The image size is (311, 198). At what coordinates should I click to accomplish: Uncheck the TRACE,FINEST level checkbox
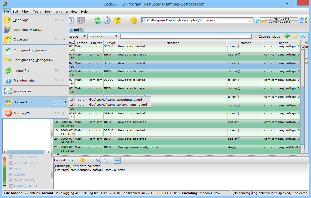pyautogui.click(x=11, y=186)
